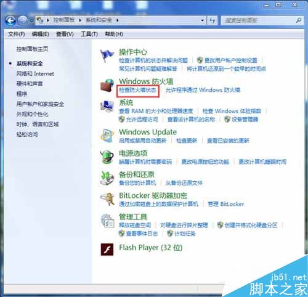Click 管理 BitLocker link

226,204
